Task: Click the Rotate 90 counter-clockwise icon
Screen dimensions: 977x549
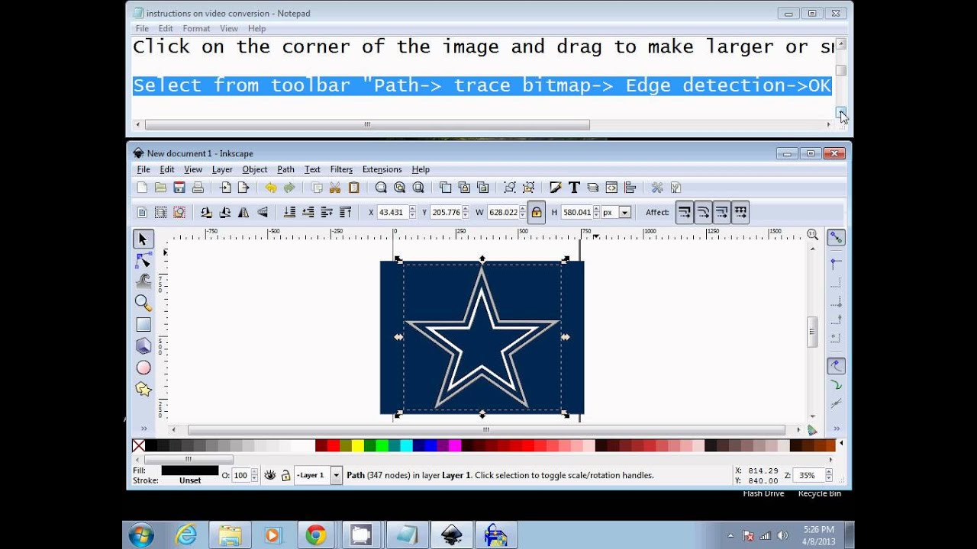Action: tap(206, 213)
